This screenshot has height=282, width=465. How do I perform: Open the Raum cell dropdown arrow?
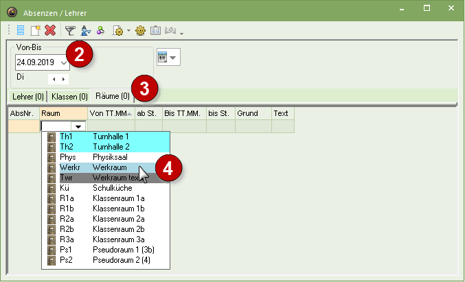pos(79,127)
